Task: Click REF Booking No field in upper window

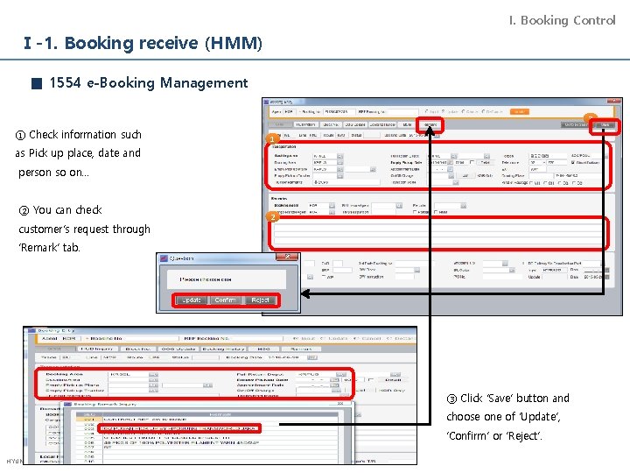Action: 403,112
